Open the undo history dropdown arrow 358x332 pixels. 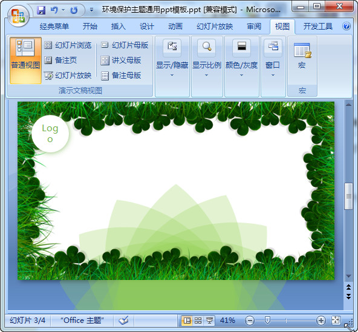click(63, 10)
